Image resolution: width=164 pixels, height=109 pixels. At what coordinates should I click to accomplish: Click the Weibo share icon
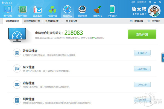(x=131, y=21)
